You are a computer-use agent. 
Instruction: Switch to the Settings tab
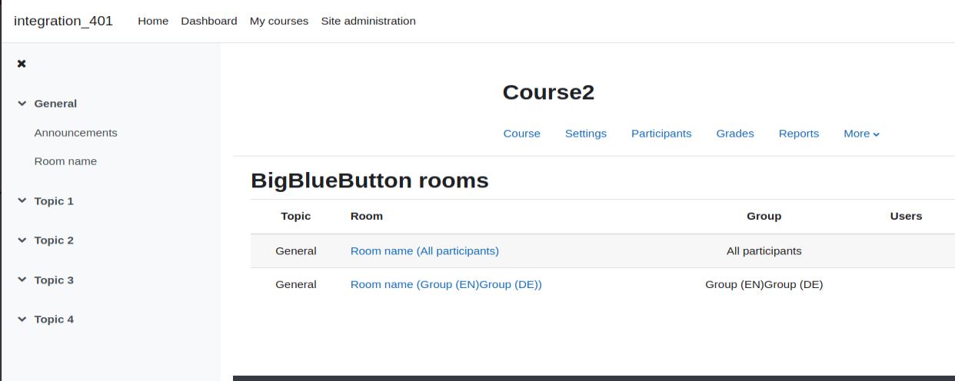click(586, 134)
